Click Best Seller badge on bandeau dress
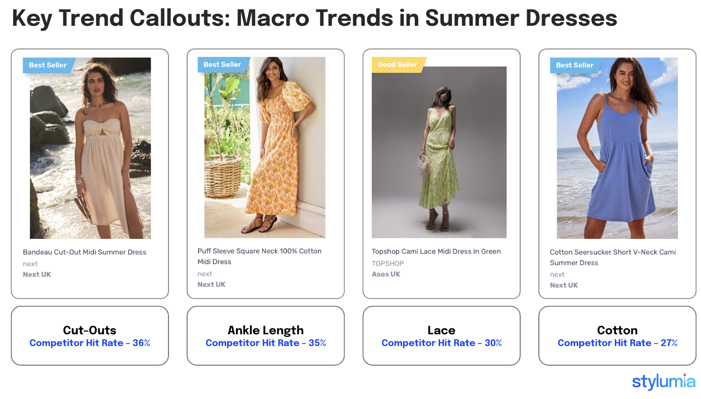 coord(48,65)
